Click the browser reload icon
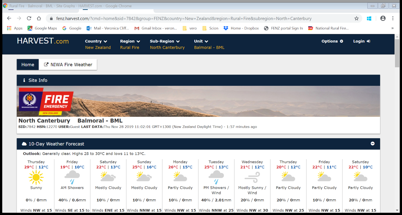Screen dimensions: 402x215 click(x=29, y=19)
